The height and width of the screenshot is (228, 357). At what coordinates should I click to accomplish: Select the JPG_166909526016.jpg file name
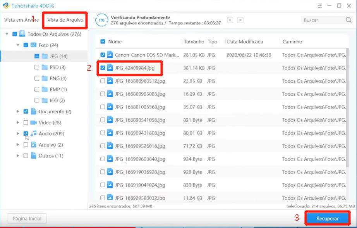[140, 146]
